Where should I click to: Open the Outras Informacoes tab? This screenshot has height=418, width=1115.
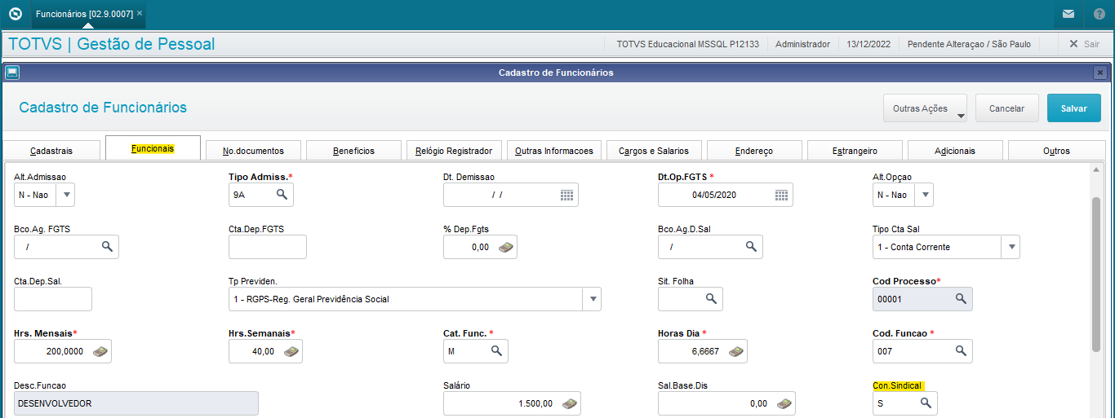tap(554, 151)
